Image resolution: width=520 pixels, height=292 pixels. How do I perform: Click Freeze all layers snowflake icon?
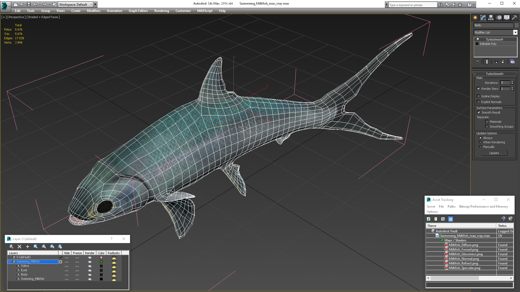pyautogui.click(x=60, y=247)
